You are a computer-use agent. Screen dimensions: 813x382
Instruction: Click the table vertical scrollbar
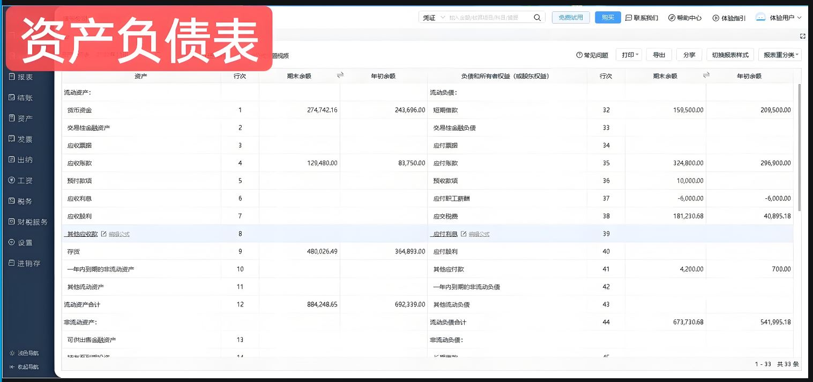click(800, 147)
